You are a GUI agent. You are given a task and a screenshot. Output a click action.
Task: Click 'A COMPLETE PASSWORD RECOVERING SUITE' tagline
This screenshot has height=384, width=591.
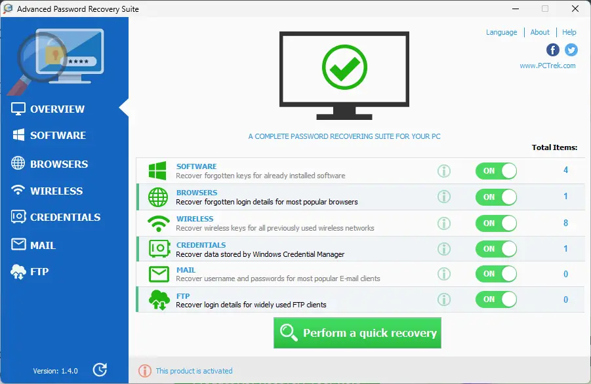pyautogui.click(x=344, y=136)
